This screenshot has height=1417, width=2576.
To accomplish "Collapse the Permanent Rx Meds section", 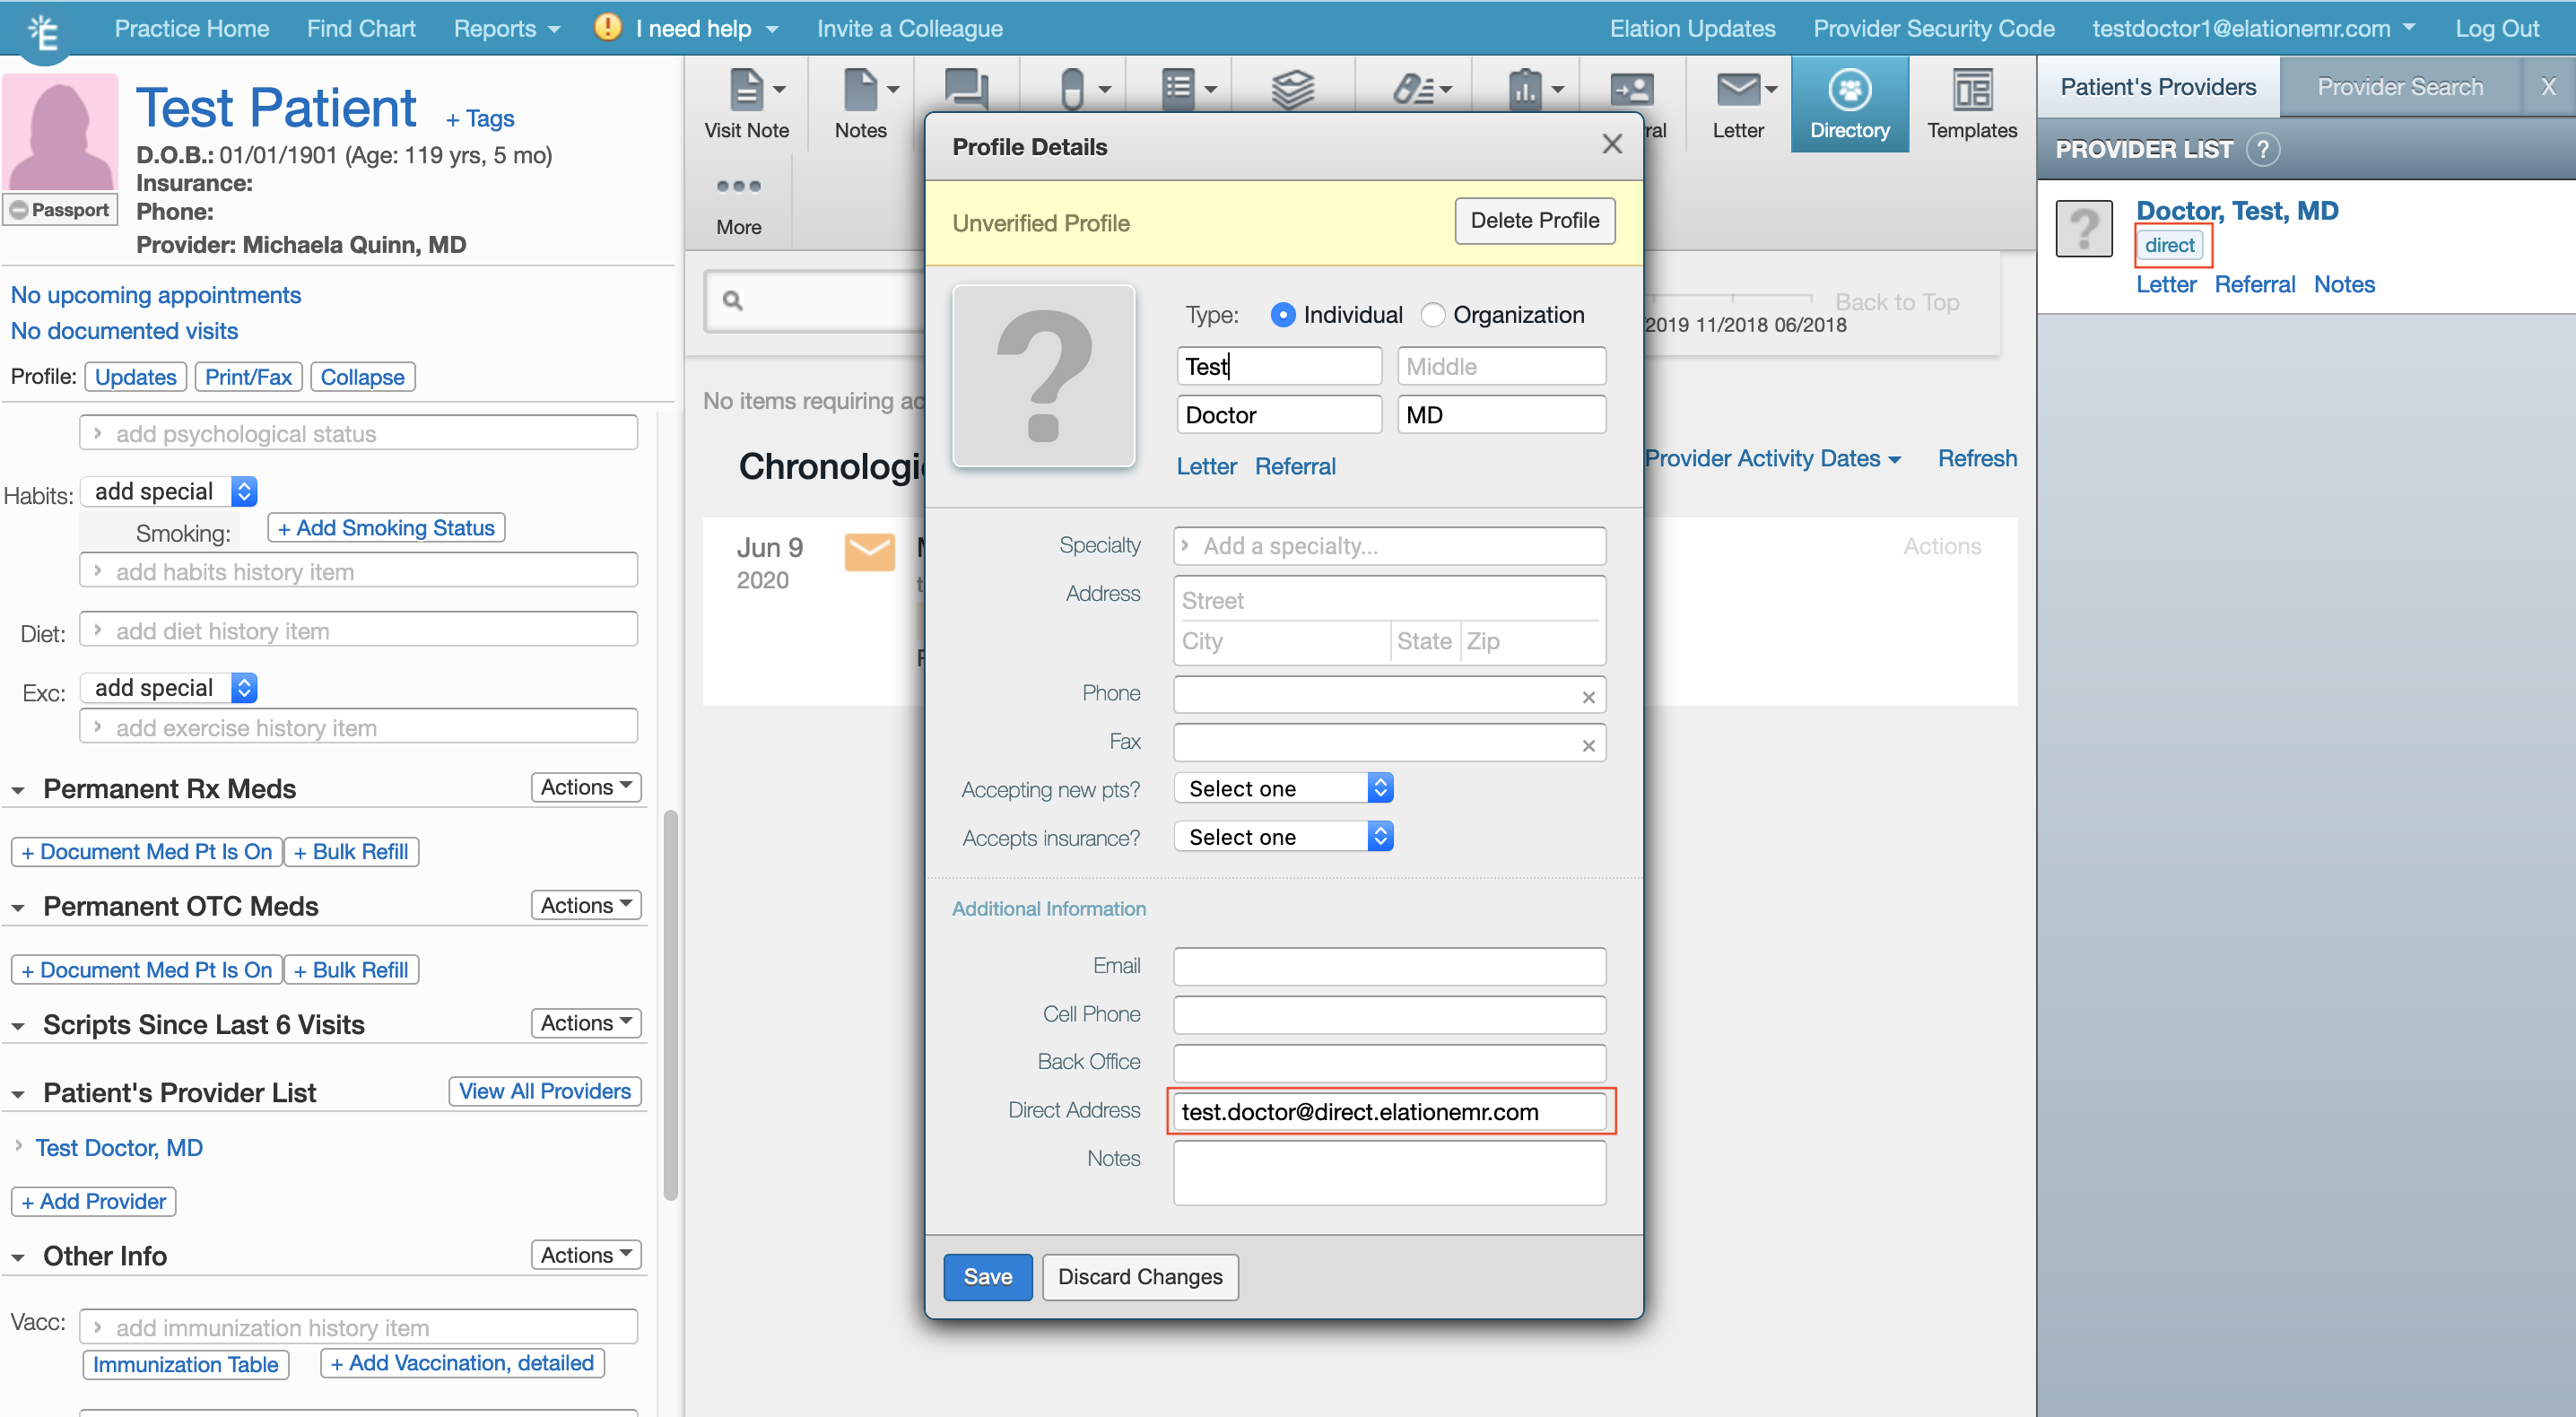I will click(18, 790).
